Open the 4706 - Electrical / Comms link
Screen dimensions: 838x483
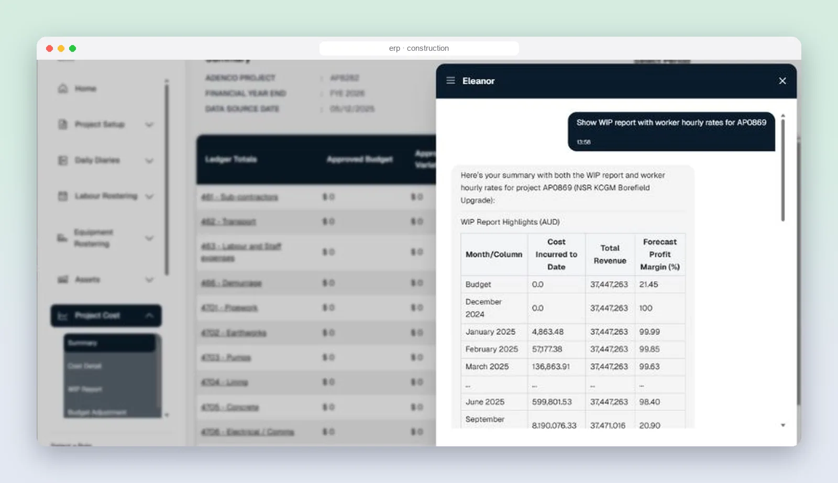pyautogui.click(x=247, y=432)
